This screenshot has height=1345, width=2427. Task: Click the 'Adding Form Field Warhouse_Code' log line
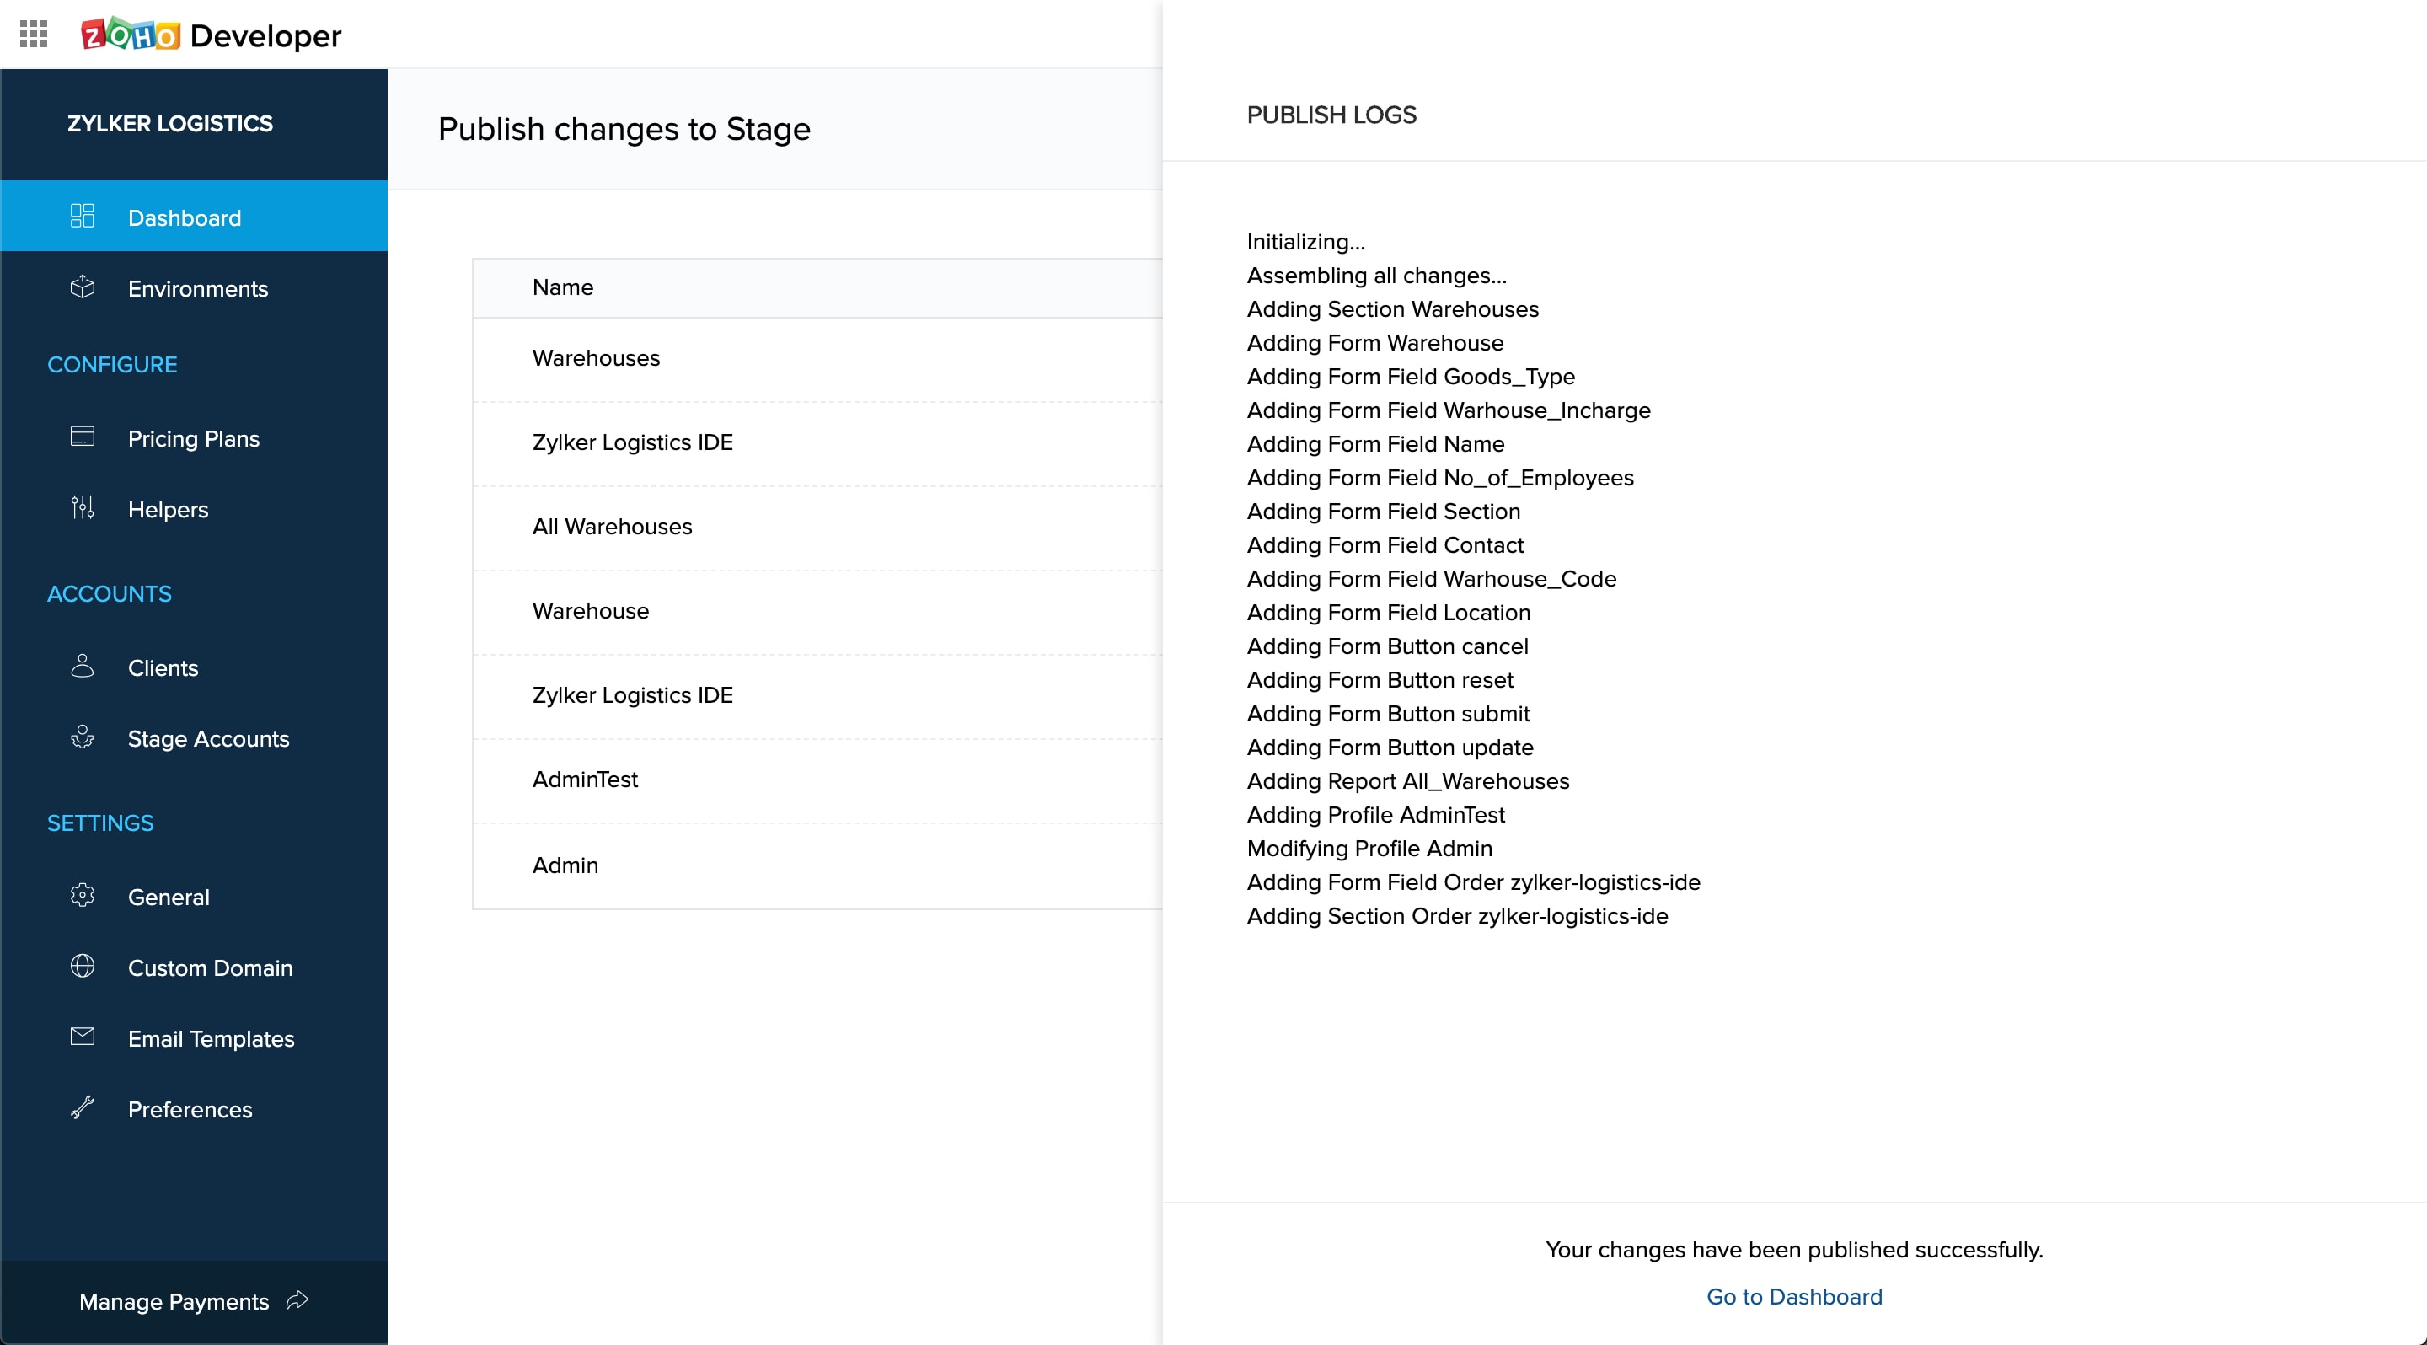(x=1431, y=578)
